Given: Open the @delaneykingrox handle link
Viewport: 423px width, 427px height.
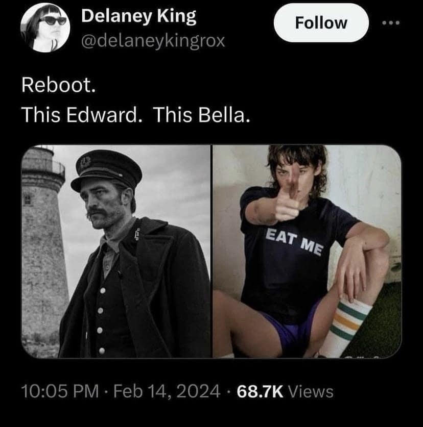Looking at the screenshot, I should (x=153, y=40).
